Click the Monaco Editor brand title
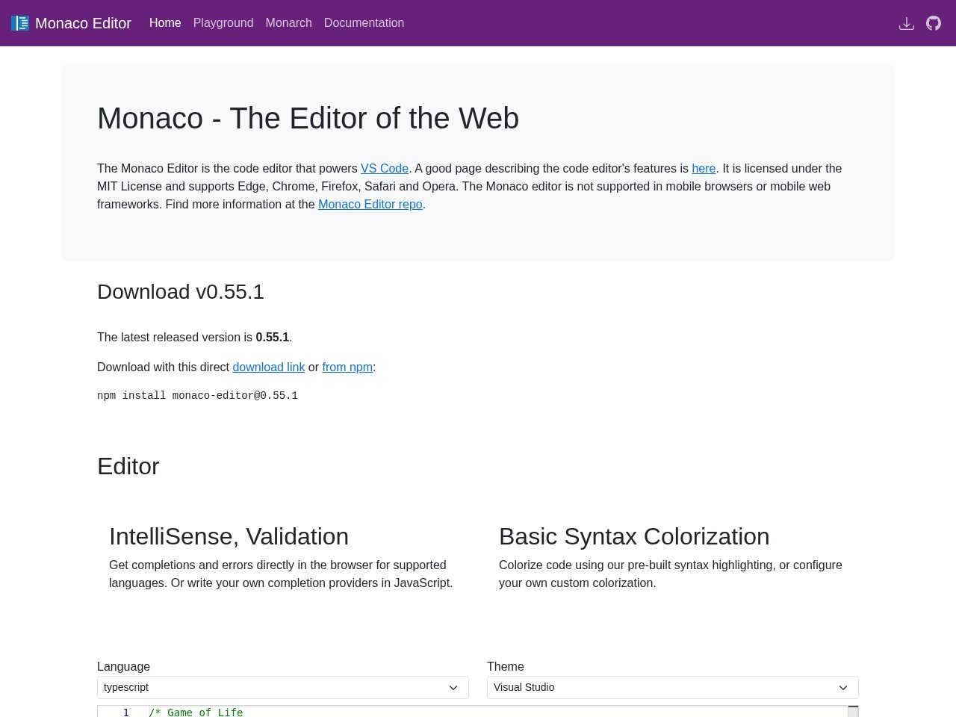Viewport: 956px width, 717px height. pyautogui.click(x=83, y=23)
